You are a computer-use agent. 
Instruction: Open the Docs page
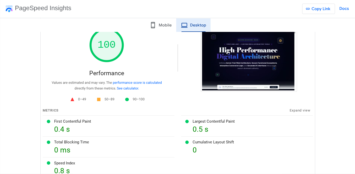344,8
